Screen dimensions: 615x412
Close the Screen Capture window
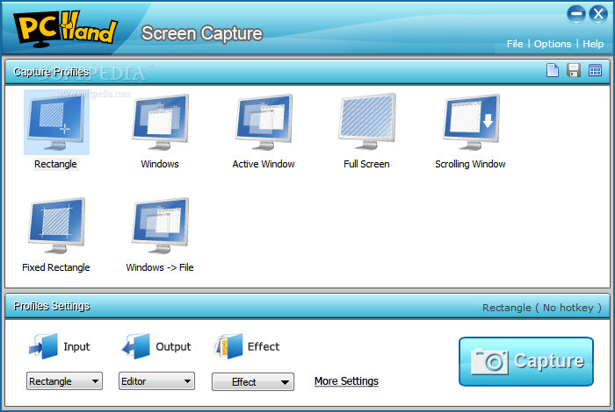(x=598, y=14)
